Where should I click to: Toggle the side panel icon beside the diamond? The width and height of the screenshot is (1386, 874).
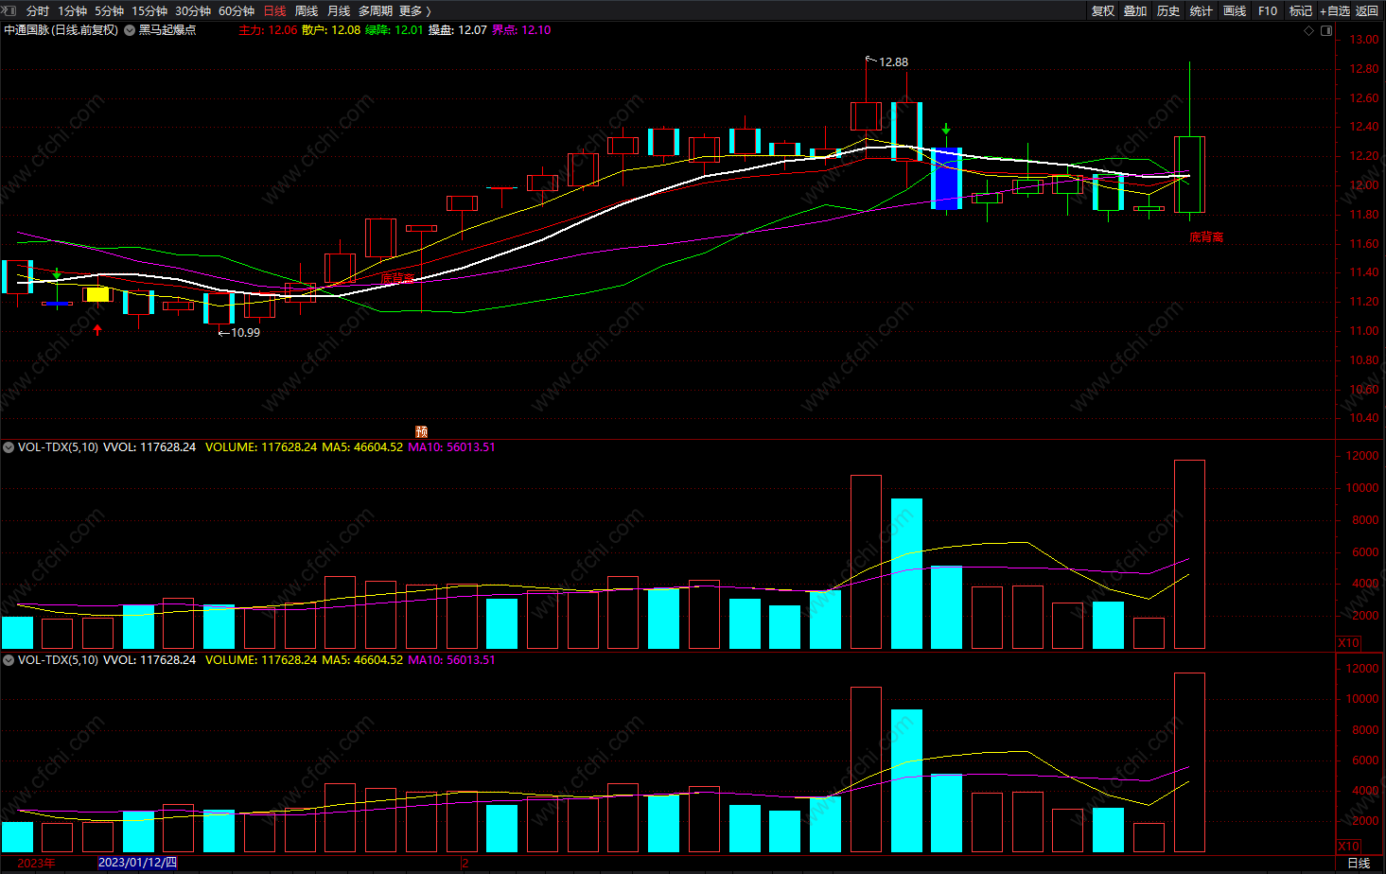coord(1326,30)
